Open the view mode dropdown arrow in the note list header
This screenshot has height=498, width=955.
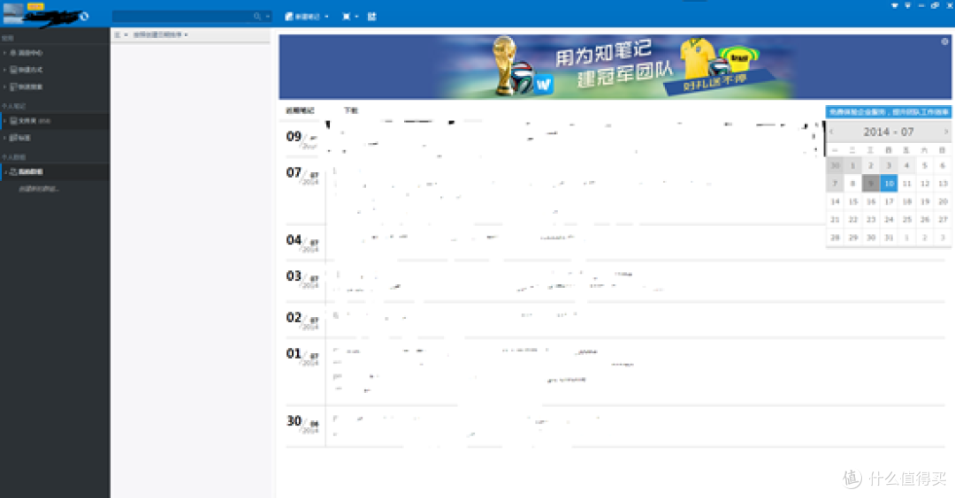click(x=126, y=34)
